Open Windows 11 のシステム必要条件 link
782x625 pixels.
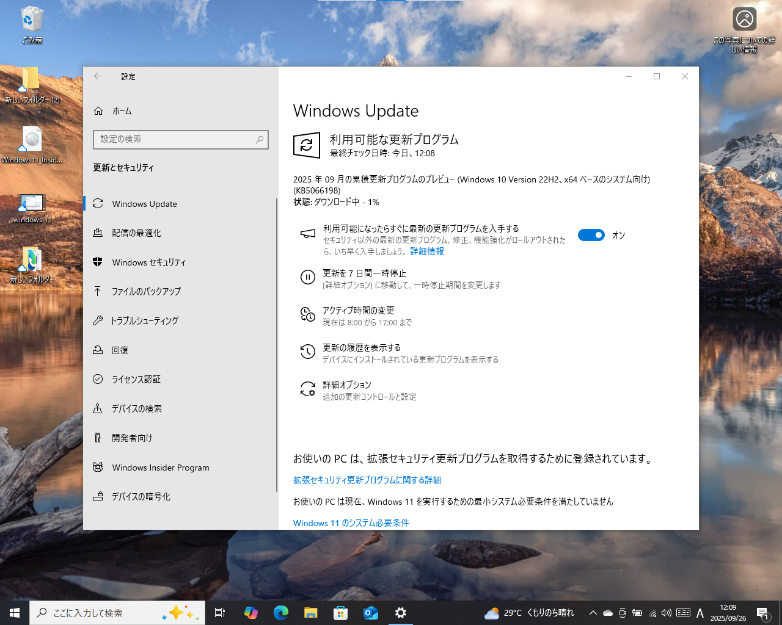(351, 522)
